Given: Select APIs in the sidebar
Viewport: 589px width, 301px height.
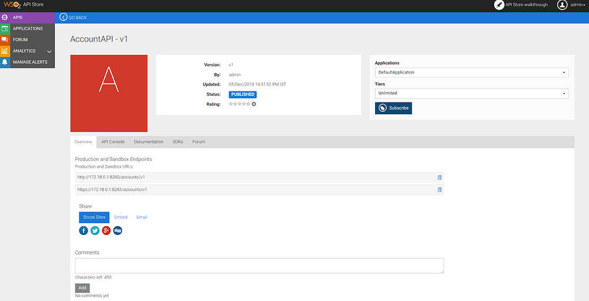Looking at the screenshot, I should click(28, 18).
